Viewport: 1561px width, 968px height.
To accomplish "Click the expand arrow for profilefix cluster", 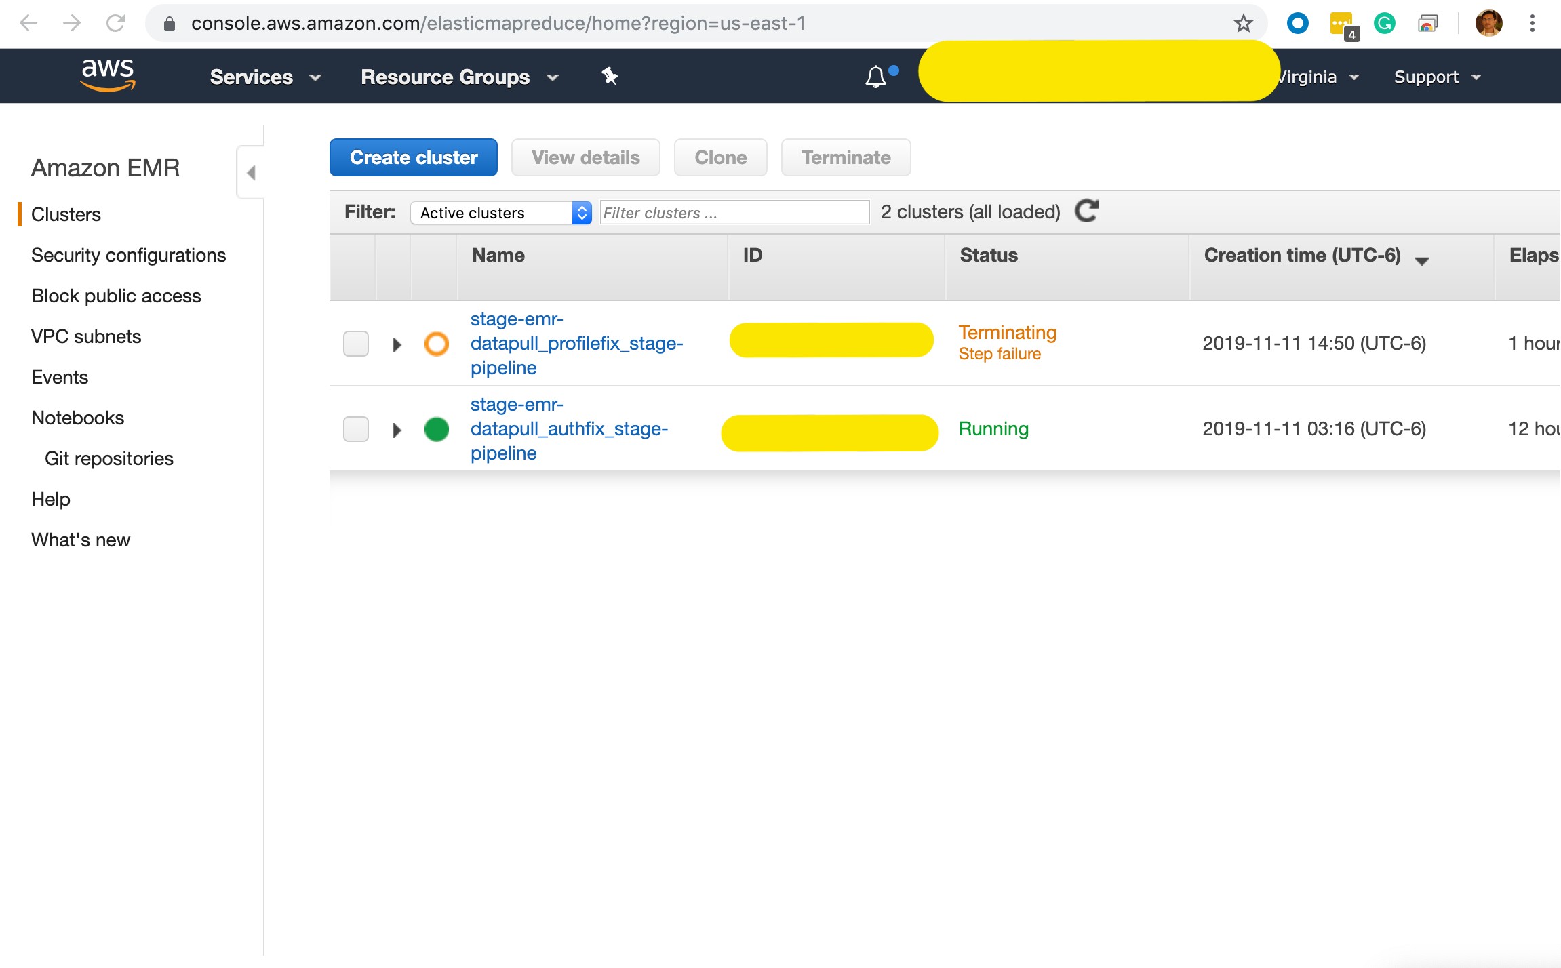I will point(397,342).
